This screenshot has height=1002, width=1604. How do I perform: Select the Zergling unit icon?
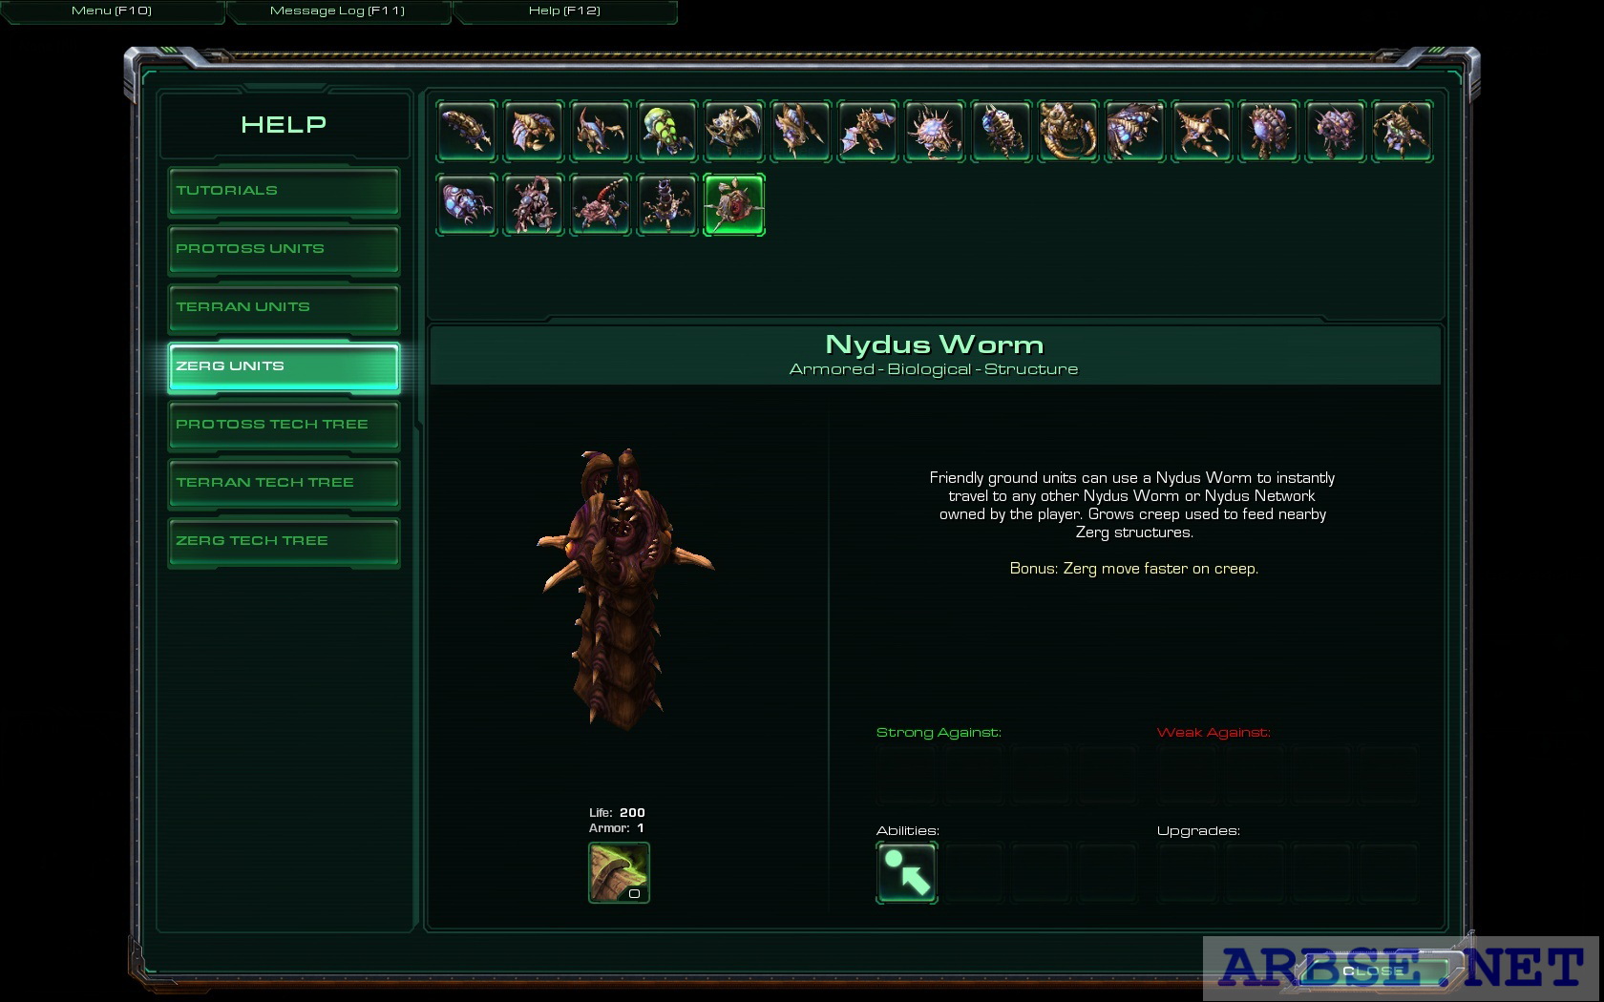[x=601, y=131]
